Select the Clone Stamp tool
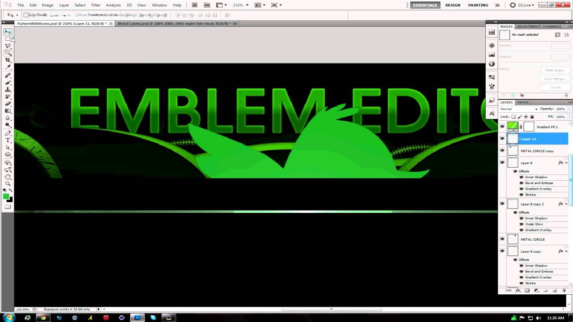This screenshot has height=322, width=573. (8, 89)
